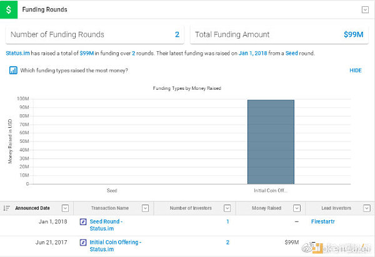
Task: Click the Initial Coin Offering transaction icon
Action: coord(83,243)
